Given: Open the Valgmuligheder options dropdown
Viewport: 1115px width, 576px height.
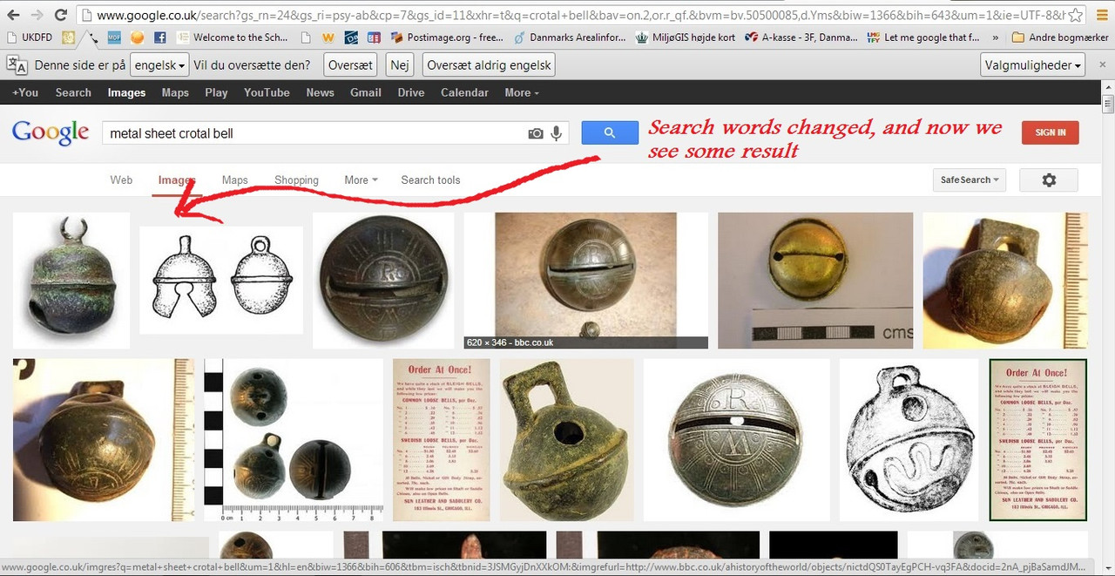Looking at the screenshot, I should point(1033,65).
